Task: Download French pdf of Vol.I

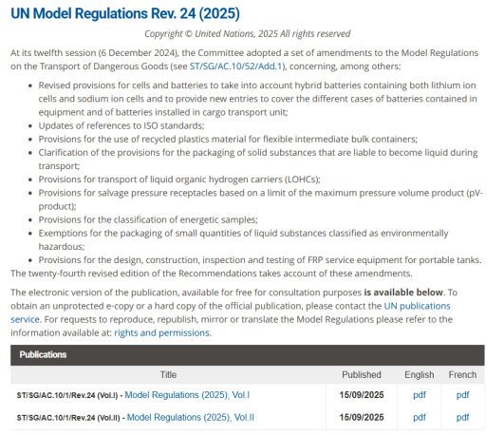Action: tap(462, 395)
